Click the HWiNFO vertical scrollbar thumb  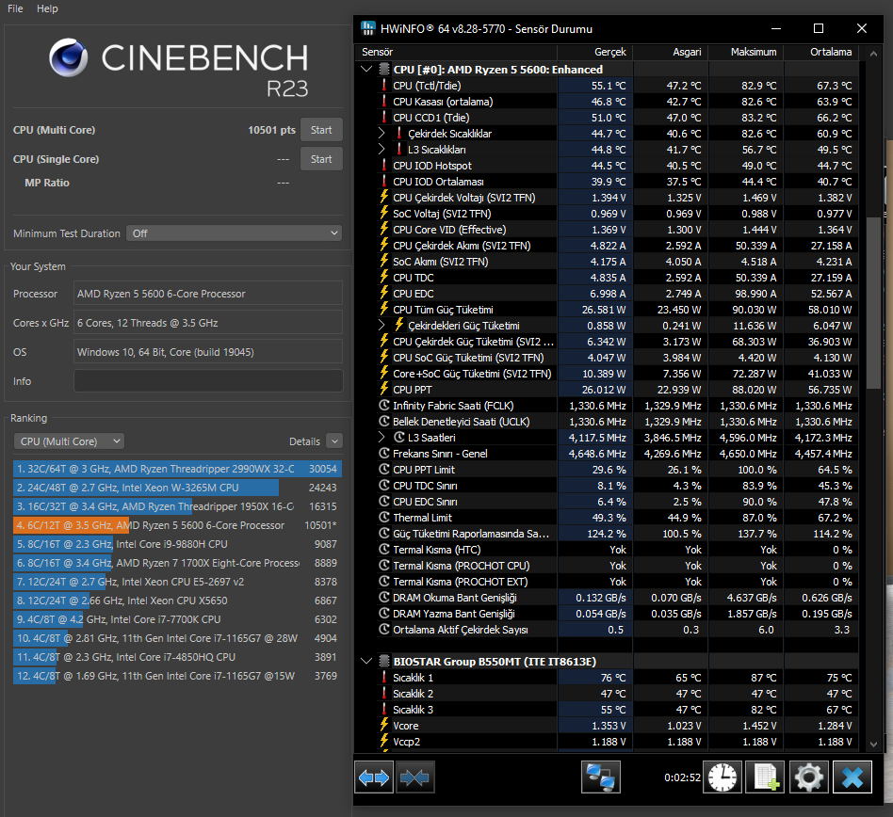[x=873, y=303]
